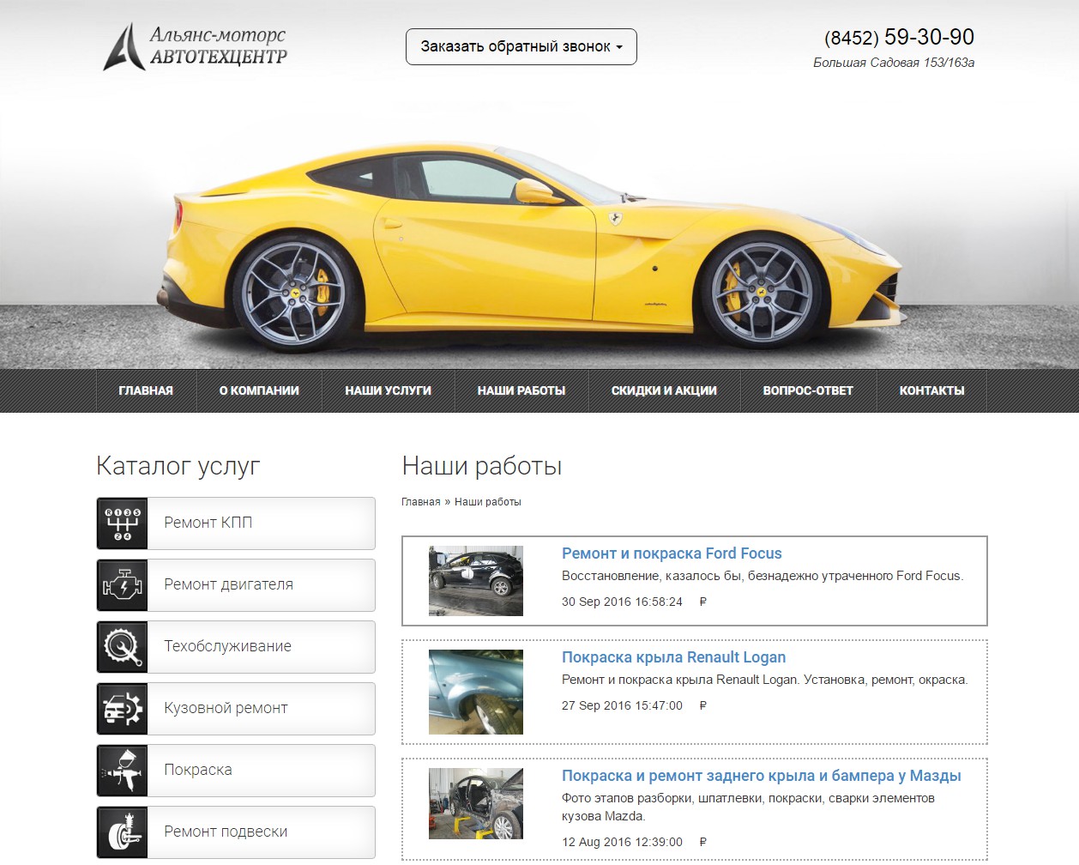Screen dimensions: 1079x865
Task: Open СКИДКИ И АКЦИИ menu item
Action: [664, 390]
